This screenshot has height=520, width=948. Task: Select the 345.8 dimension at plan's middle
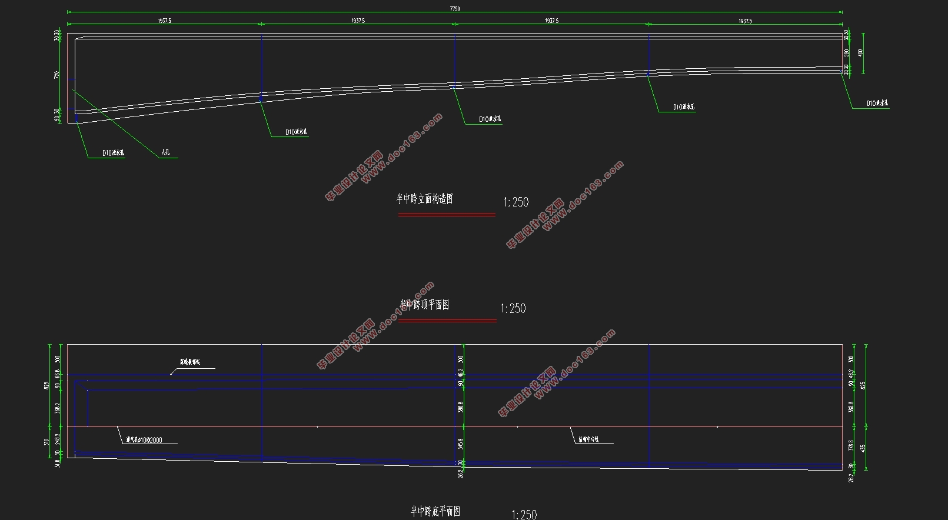point(461,444)
